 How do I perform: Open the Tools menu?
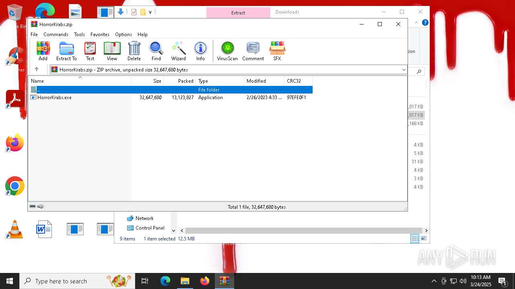[79, 35]
